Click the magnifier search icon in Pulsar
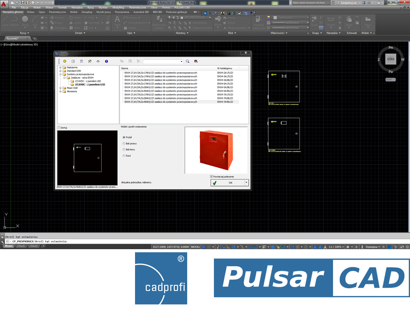 click(188, 61)
